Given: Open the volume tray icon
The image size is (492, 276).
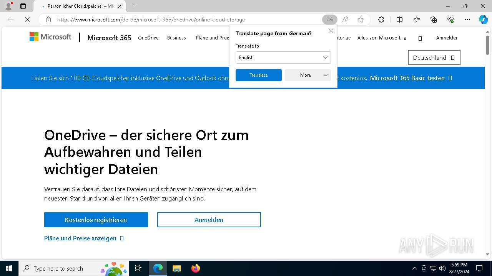Looking at the screenshot, I should pos(442,268).
